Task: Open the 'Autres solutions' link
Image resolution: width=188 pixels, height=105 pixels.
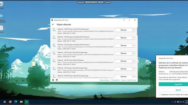Action: [105, 80]
